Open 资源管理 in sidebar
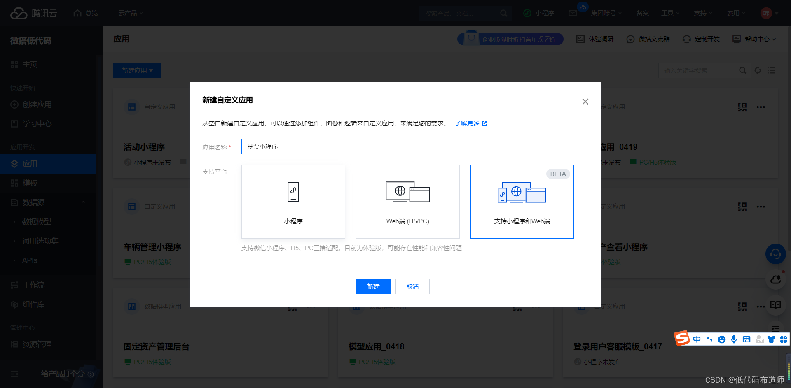The width and height of the screenshot is (791, 388). pos(48,344)
